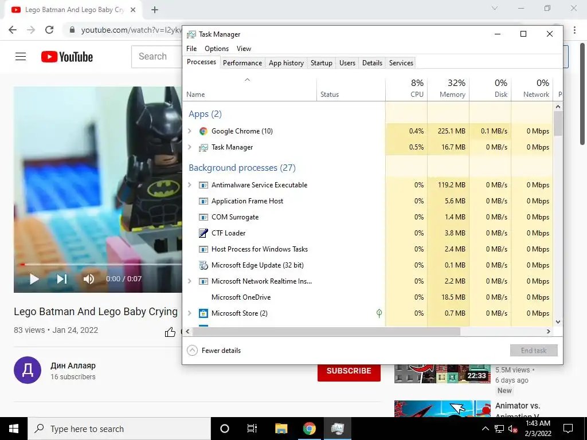Expand the Google Chrome (10) process group
This screenshot has width=587, height=440.
[190, 131]
